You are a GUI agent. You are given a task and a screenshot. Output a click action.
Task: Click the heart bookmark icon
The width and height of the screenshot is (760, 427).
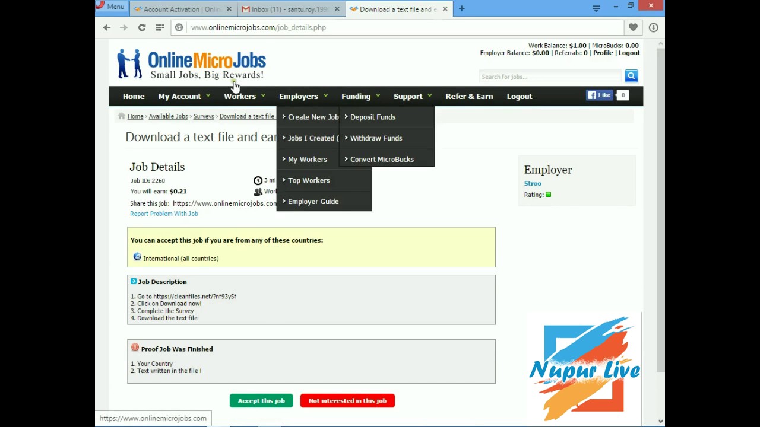pyautogui.click(x=633, y=27)
